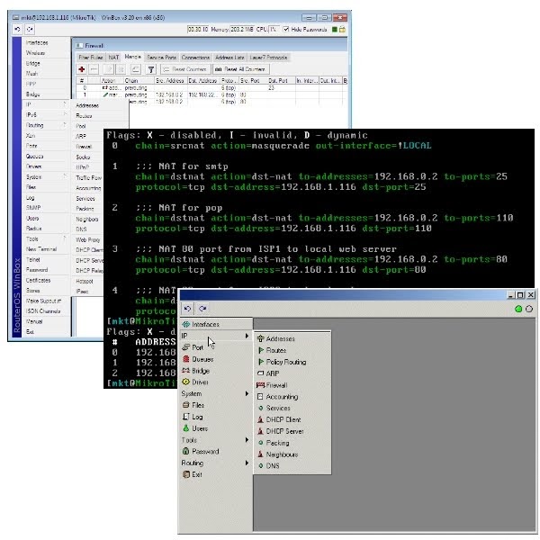The image size is (540, 540).
Task: Expand IPv6 in the WinBox v3.20 sidebar
Action: 46,114
